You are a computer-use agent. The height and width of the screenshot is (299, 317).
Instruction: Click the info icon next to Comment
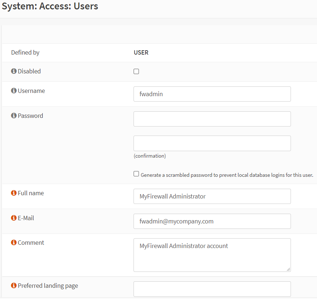click(14, 243)
